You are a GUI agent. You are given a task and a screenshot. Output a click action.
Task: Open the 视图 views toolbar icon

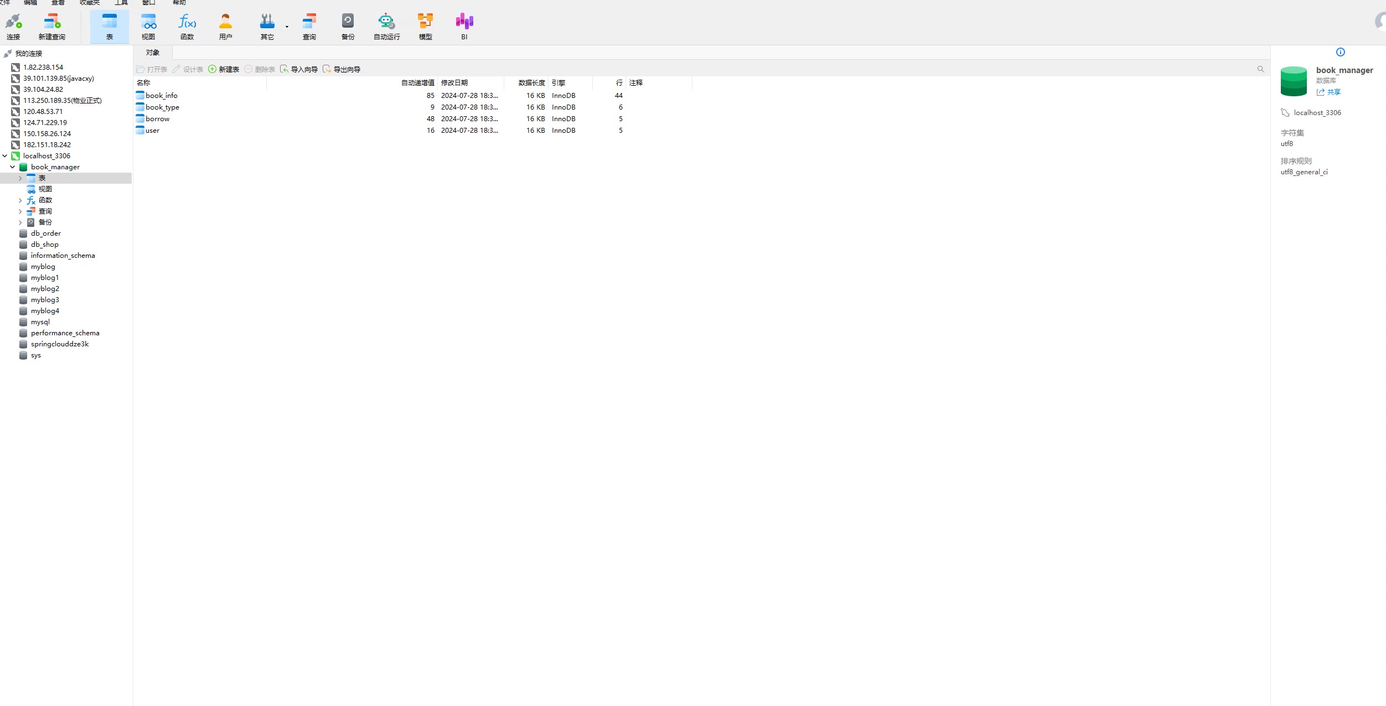point(148,27)
